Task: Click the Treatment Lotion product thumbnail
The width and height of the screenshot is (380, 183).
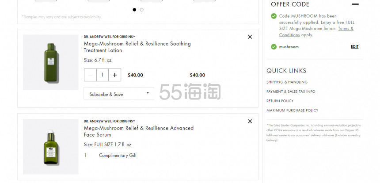Action: coord(51,62)
